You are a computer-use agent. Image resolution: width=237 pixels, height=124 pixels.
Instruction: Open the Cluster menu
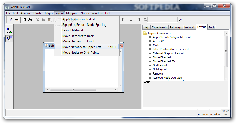click(x=38, y=13)
